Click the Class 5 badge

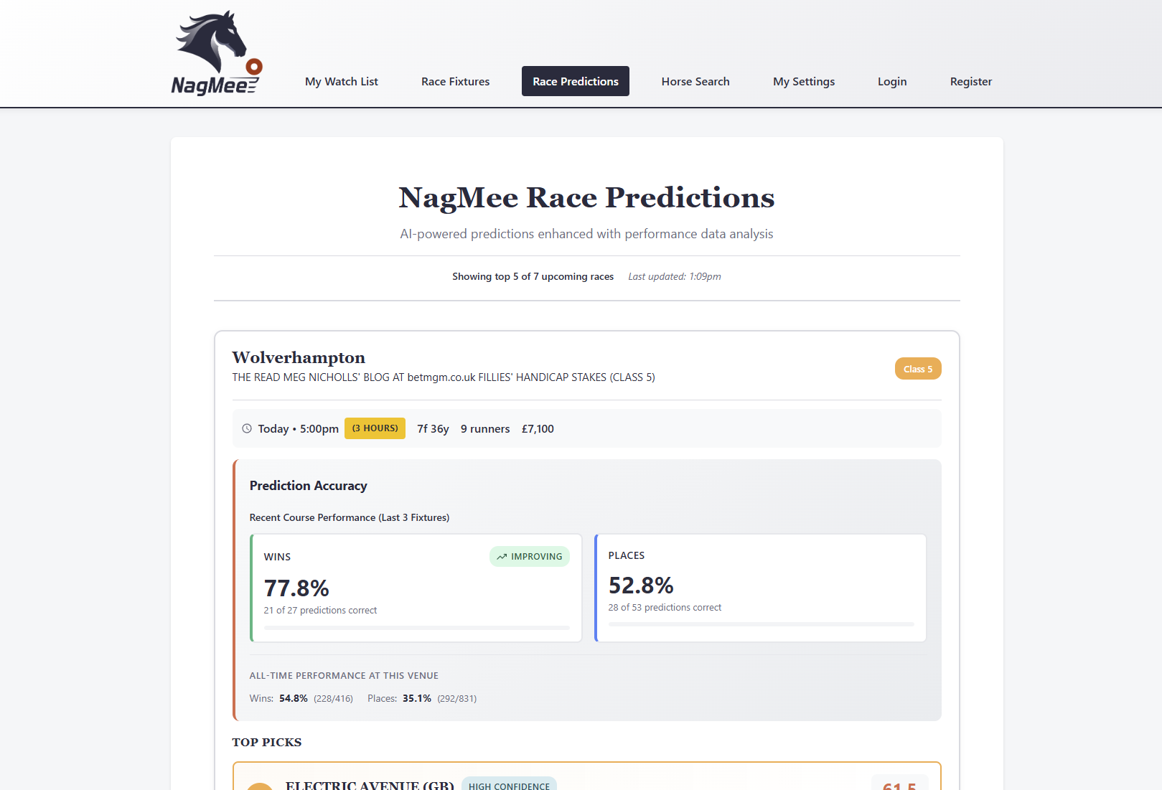pos(917,369)
